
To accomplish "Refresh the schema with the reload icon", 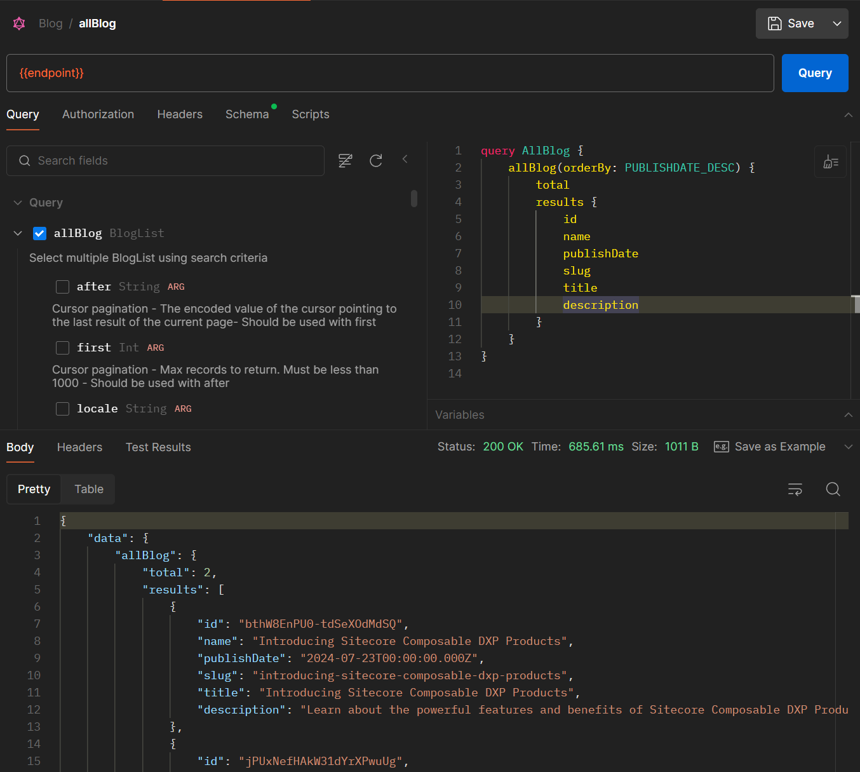I will click(376, 161).
